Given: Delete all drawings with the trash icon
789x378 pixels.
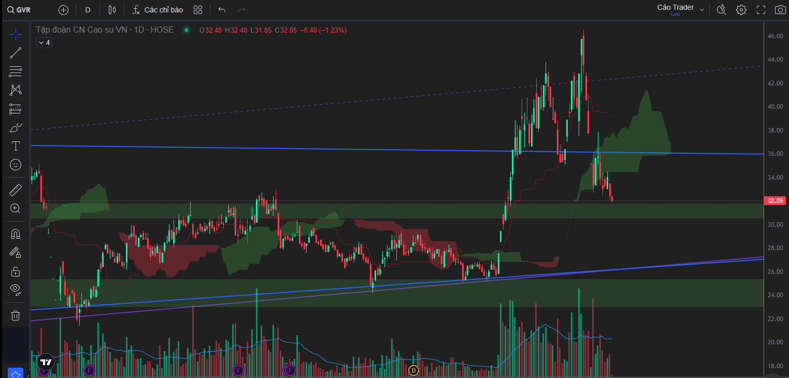Looking at the screenshot, I should (x=16, y=315).
